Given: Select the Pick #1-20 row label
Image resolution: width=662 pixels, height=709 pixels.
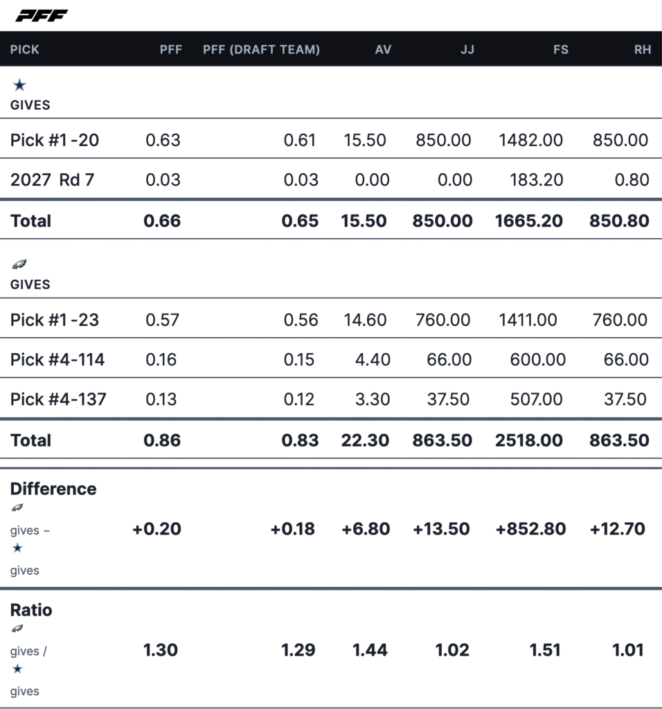Looking at the screenshot, I should 55,140.
